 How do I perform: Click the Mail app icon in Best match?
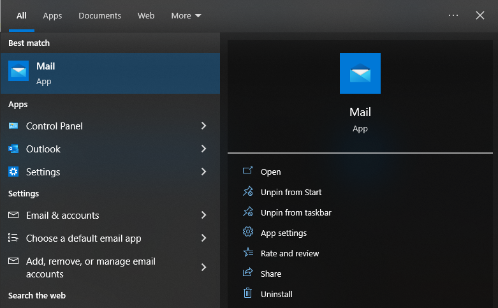[x=18, y=71]
